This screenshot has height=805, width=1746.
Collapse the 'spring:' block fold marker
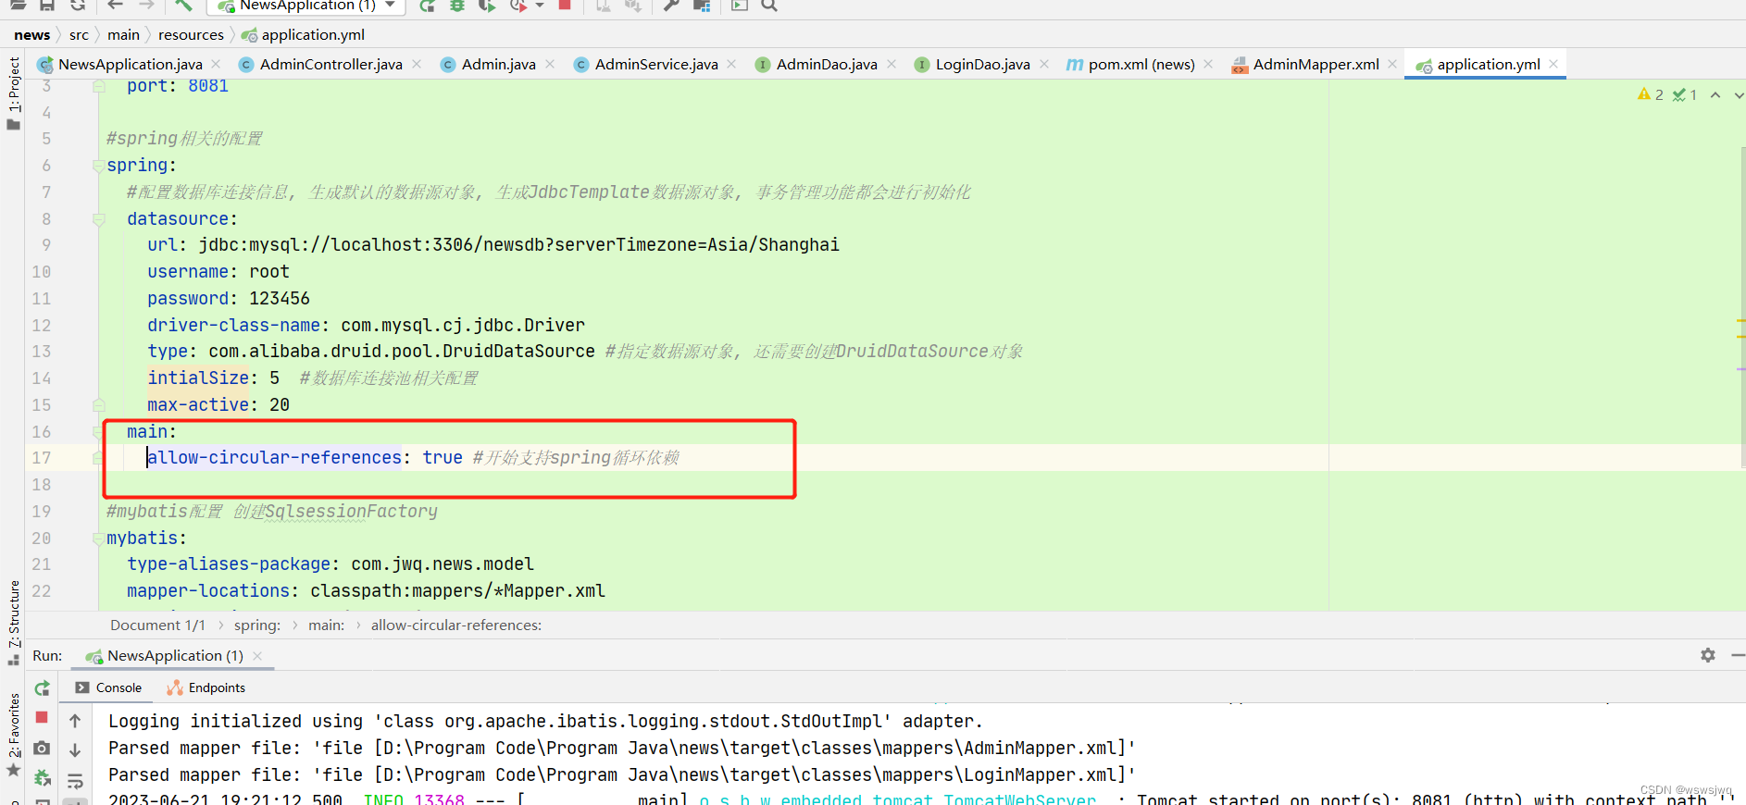pos(98,166)
